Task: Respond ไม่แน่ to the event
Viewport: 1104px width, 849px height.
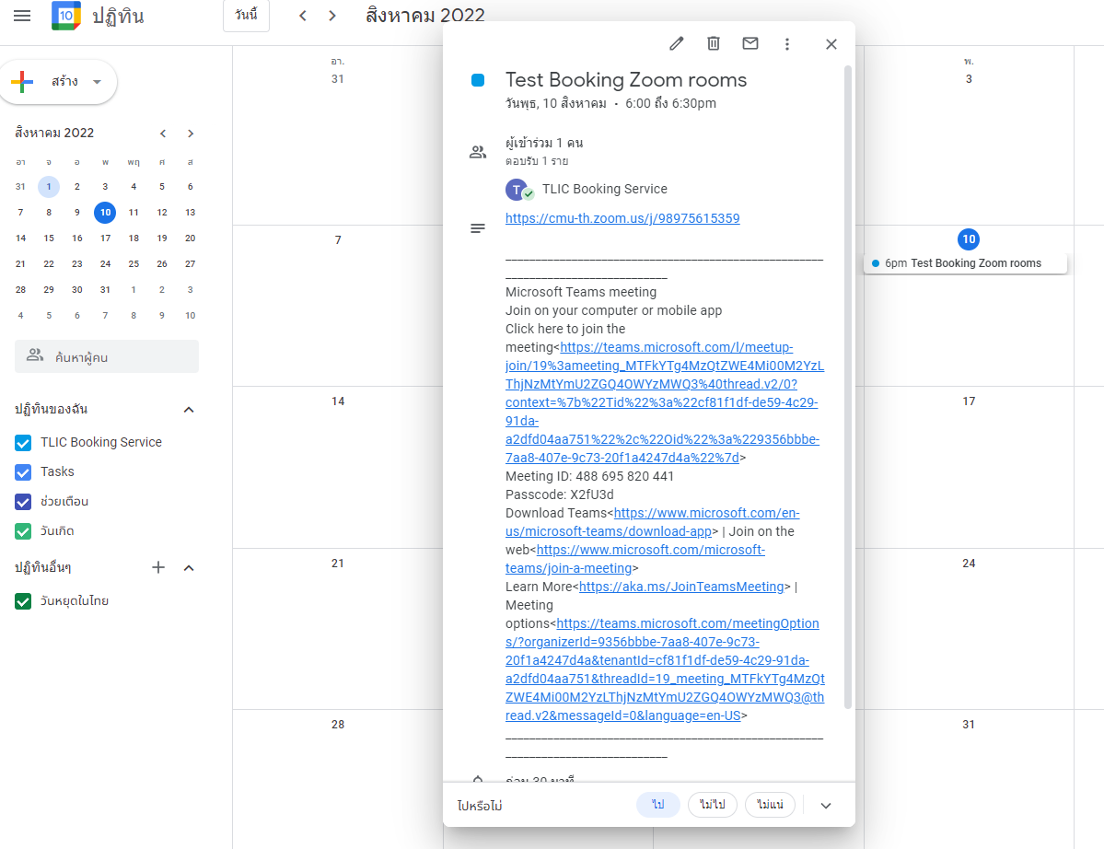Action: coord(770,805)
